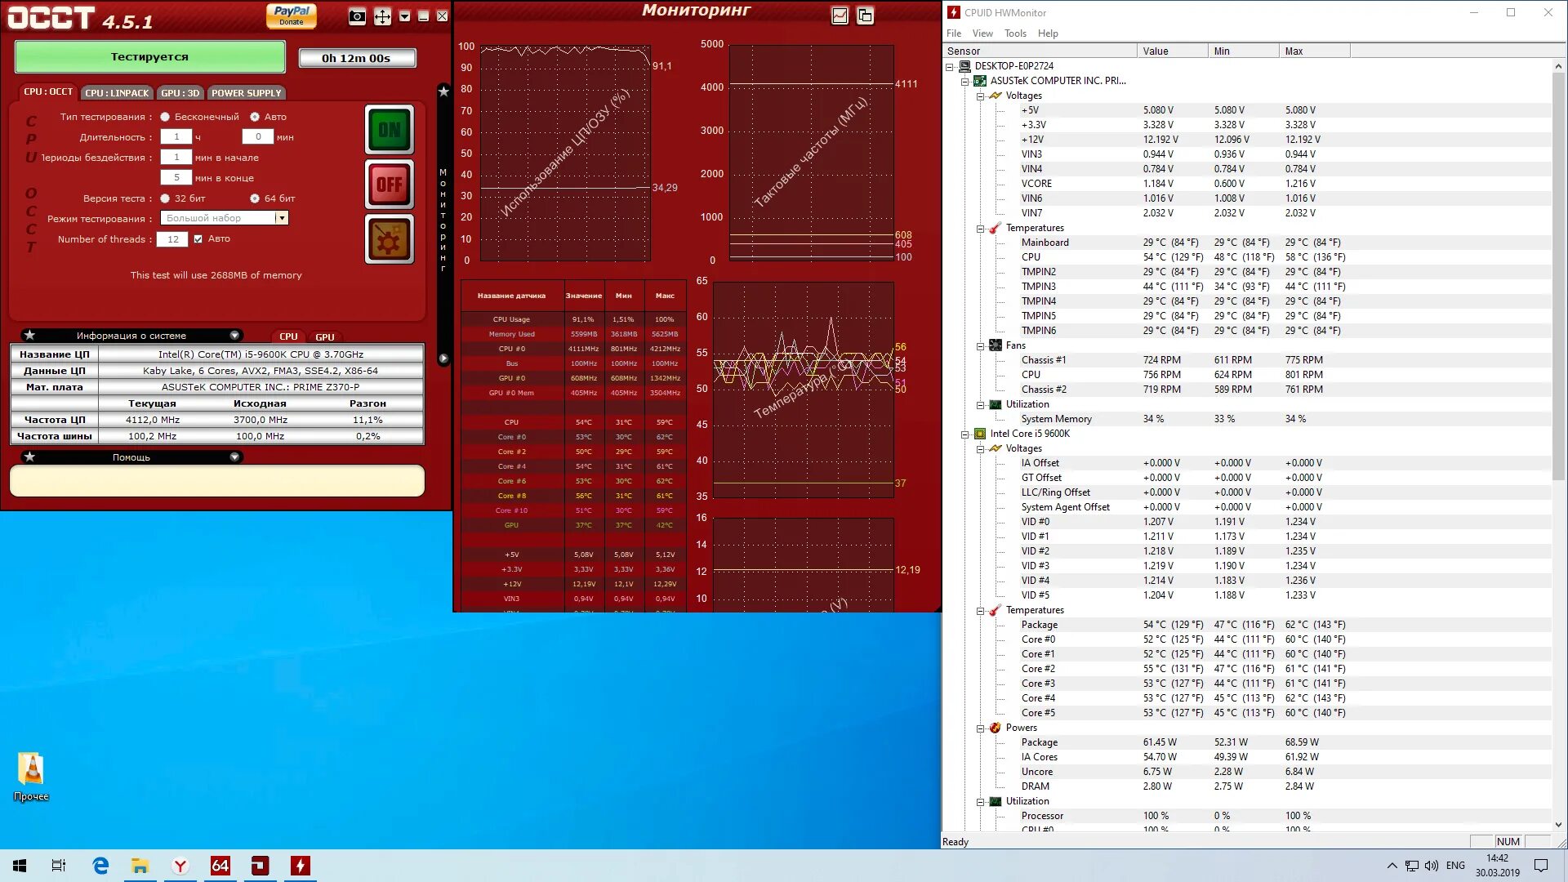Viewport: 1568px width, 882px height.
Task: Open the Tools menu in HWMonitor
Action: coord(1014,33)
